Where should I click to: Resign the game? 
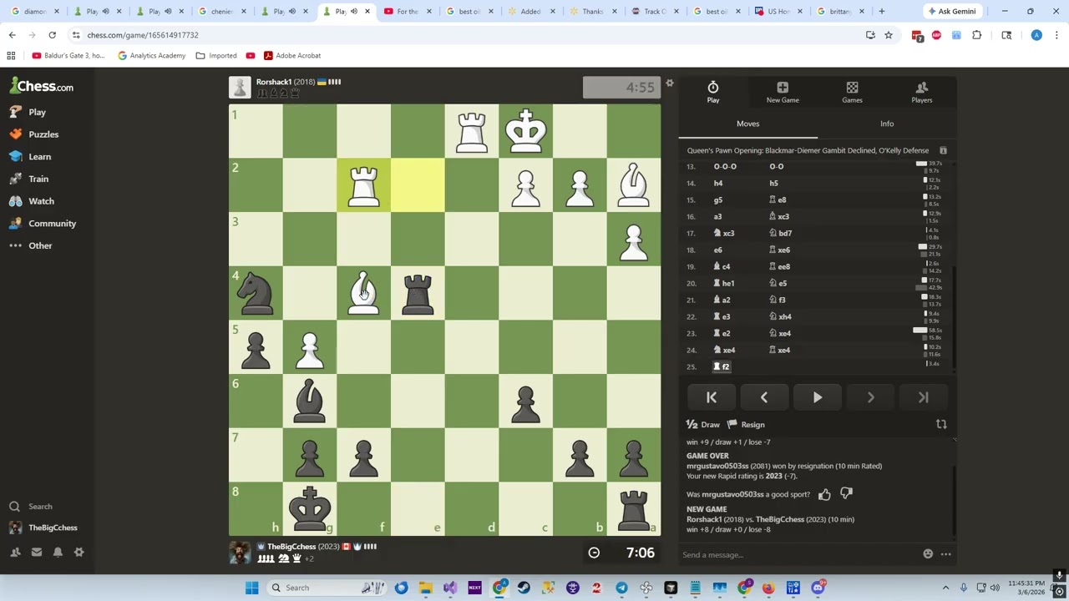[x=746, y=424]
